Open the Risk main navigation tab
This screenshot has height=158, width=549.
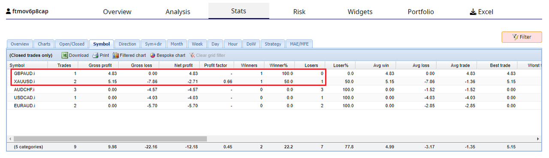[299, 12]
